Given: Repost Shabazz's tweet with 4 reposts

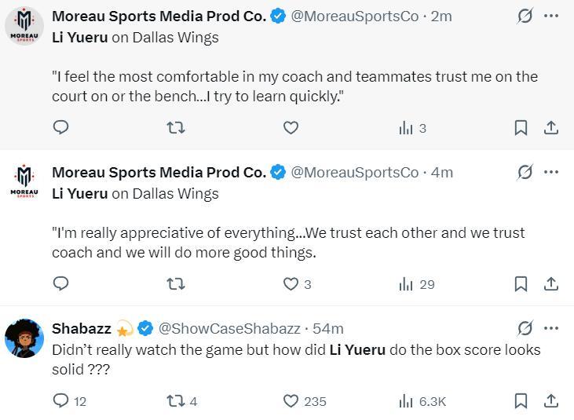Looking at the screenshot, I should coord(176,400).
